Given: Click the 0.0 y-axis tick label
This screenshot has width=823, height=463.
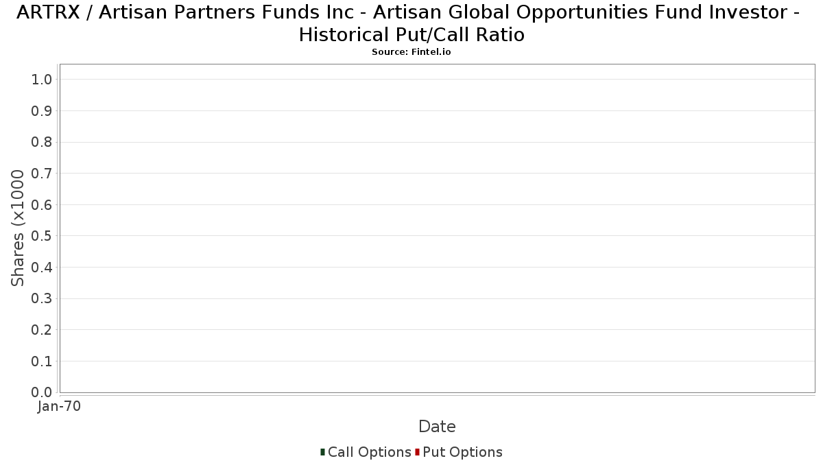Looking at the screenshot, I should pos(42,392).
